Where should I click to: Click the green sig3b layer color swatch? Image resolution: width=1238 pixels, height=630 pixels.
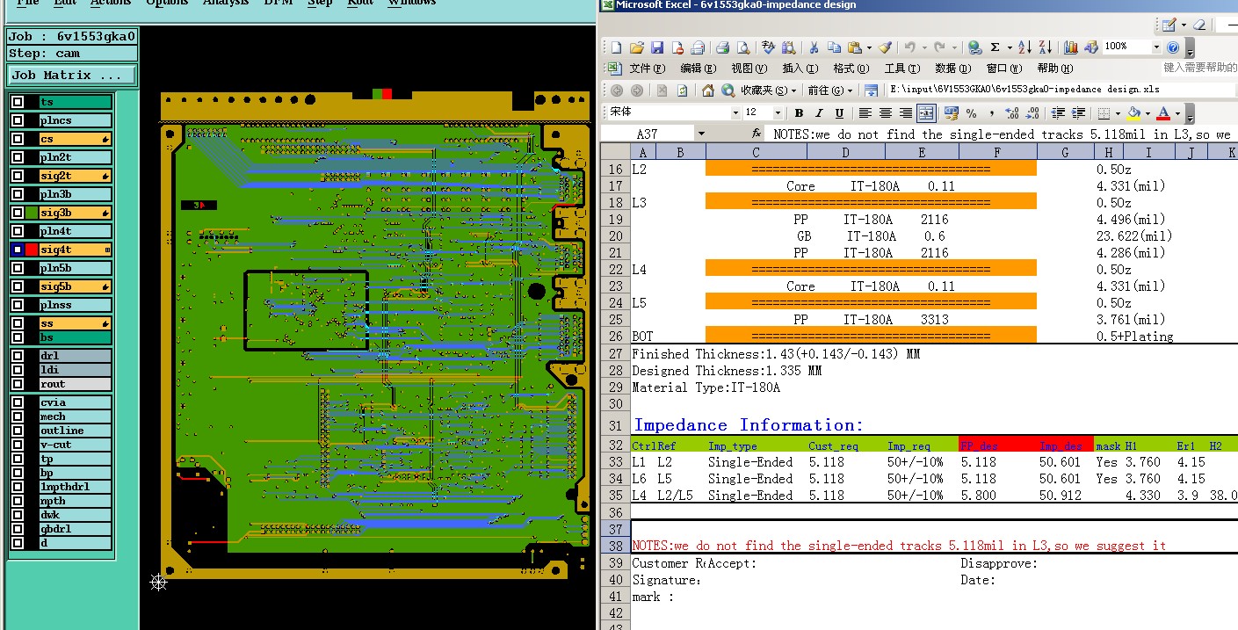[x=32, y=213]
